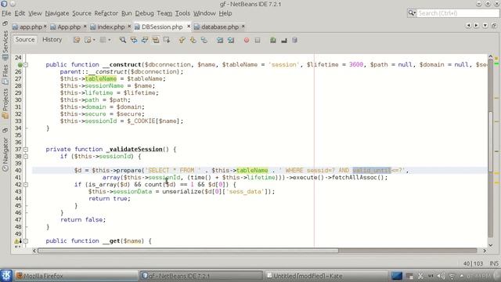
Task: Switch to Mozilla Firefox in taskbar
Action: point(76,275)
